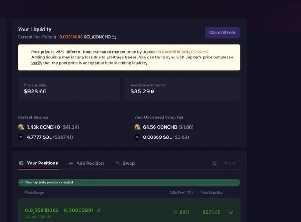Click the Your Liquidity column header
Viewport: 301px width, 222px height.
[x=212, y=193]
